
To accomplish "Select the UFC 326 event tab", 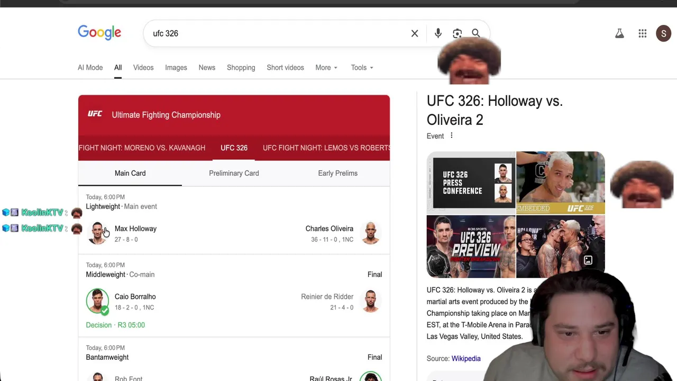I will click(x=234, y=148).
